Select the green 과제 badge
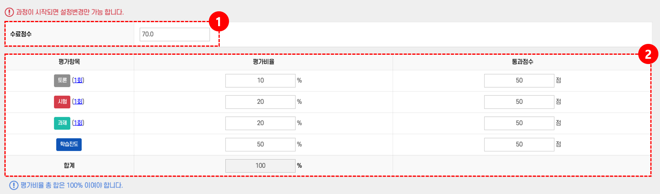This screenshot has width=660, height=194. pos(62,123)
